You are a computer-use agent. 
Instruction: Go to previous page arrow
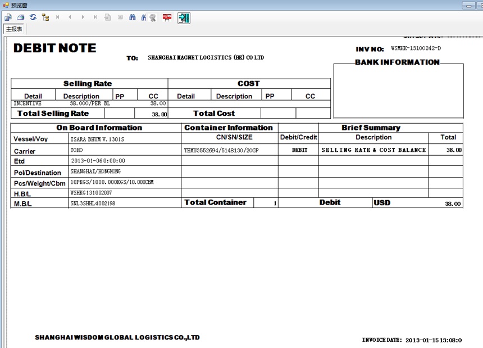pos(70,17)
